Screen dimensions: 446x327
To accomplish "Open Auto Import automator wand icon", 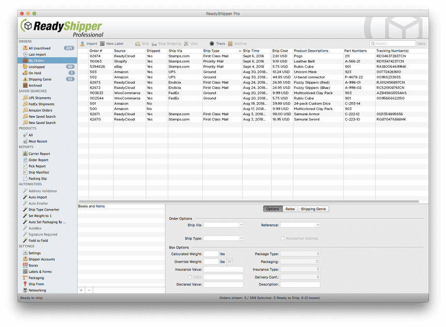I will pos(25,197).
